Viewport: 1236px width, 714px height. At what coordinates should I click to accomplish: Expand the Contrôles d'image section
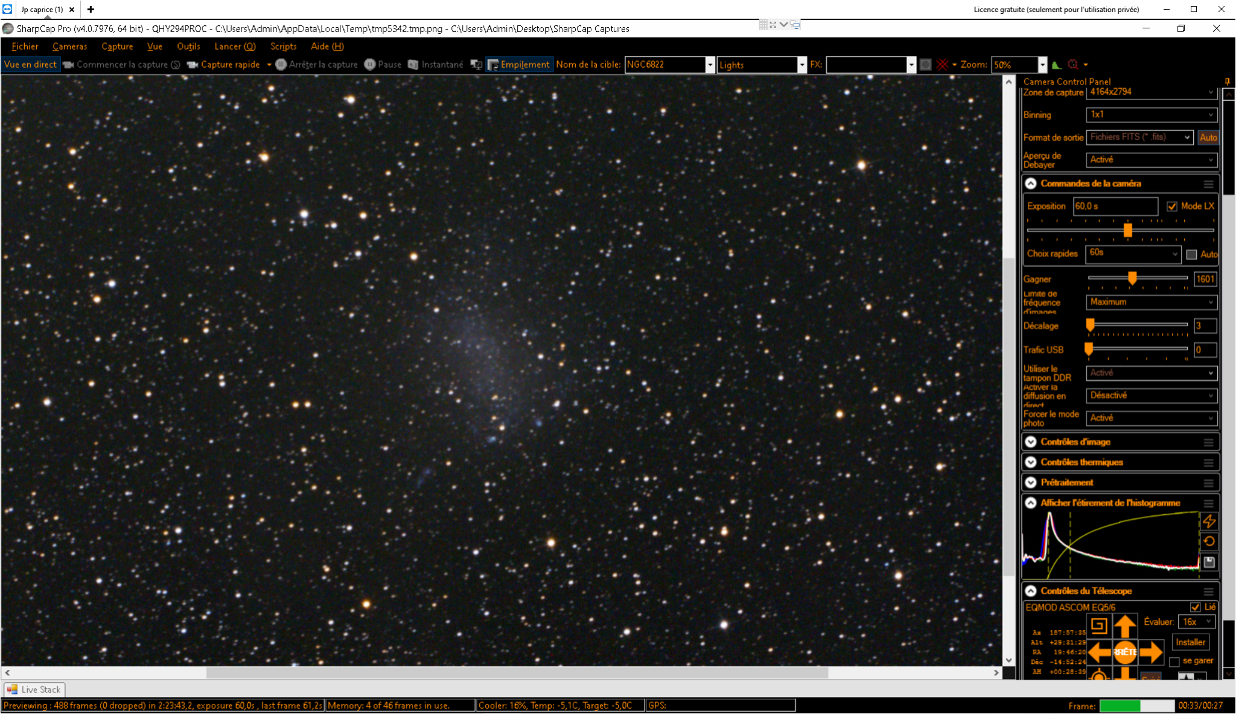click(x=1031, y=442)
